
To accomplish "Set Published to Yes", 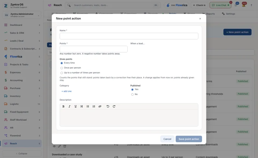I will coord(132,89).
